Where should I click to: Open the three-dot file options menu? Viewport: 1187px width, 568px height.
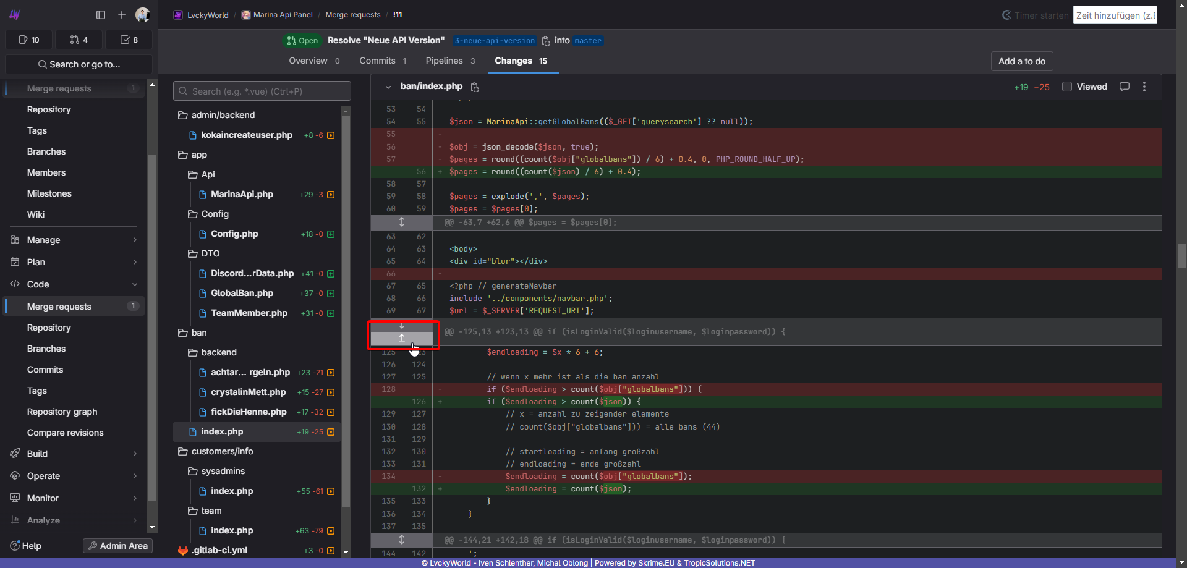point(1144,87)
